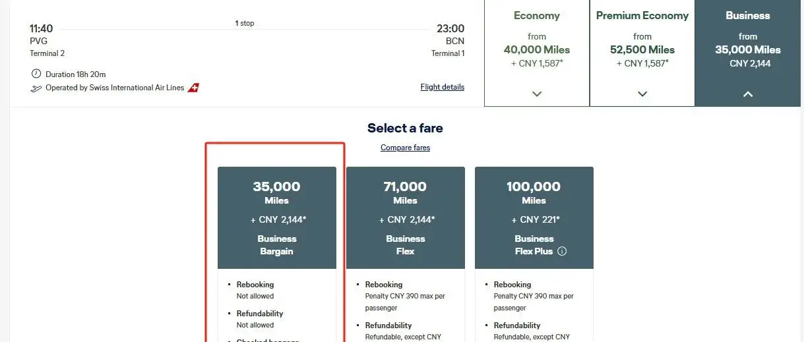Click the clock icon beside the flight duration
This screenshot has width=804, height=342.
click(36, 74)
